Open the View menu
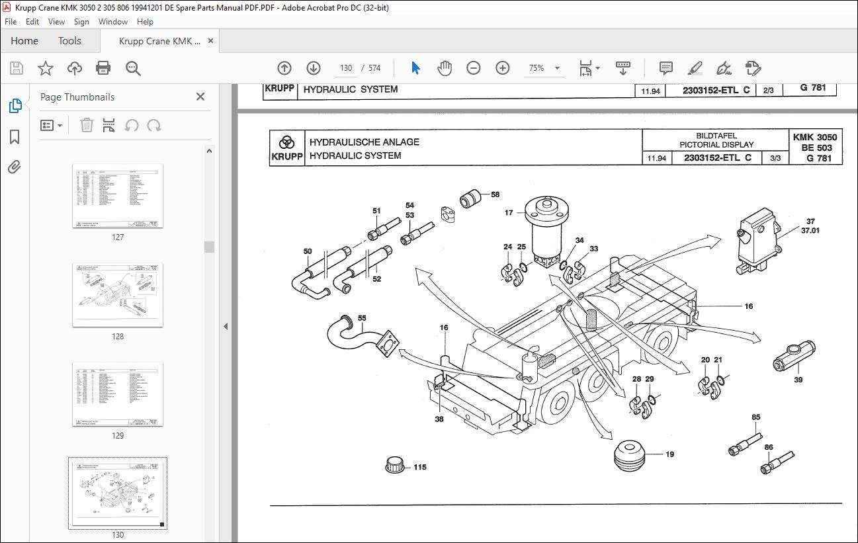This screenshot has width=858, height=543. tap(56, 22)
